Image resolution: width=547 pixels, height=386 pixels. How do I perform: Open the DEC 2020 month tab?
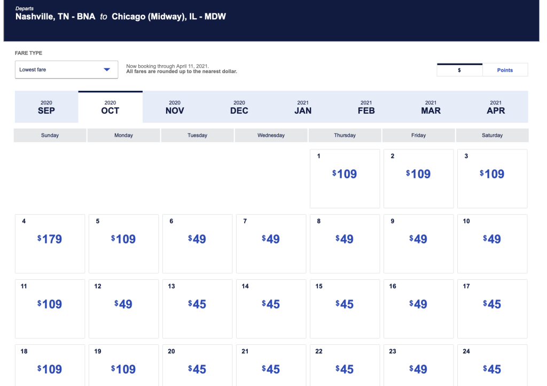[239, 107]
